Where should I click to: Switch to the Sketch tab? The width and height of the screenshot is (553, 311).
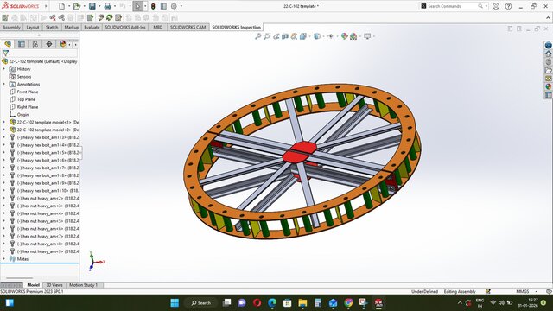(52, 27)
